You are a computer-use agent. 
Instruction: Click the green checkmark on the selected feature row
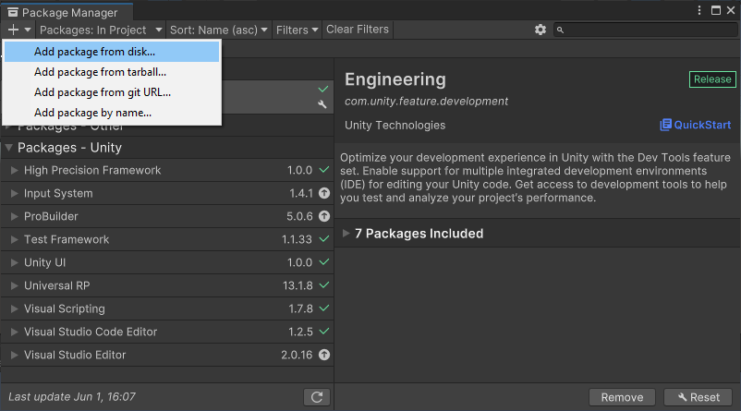coord(323,89)
